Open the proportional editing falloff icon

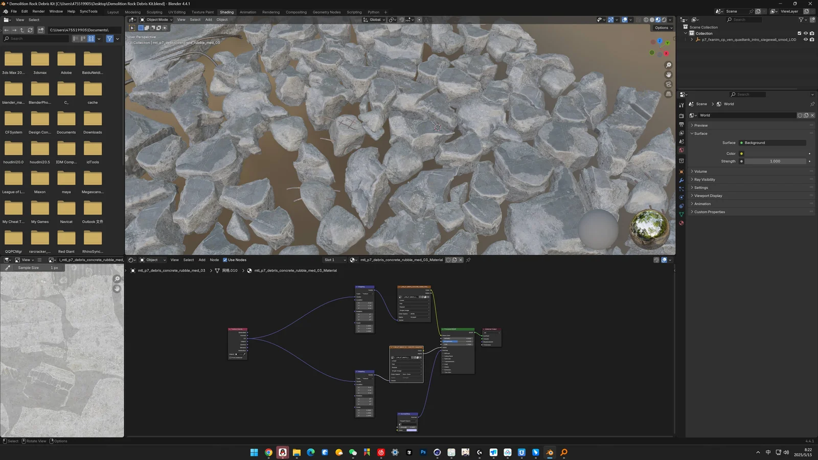pyautogui.click(x=426, y=19)
